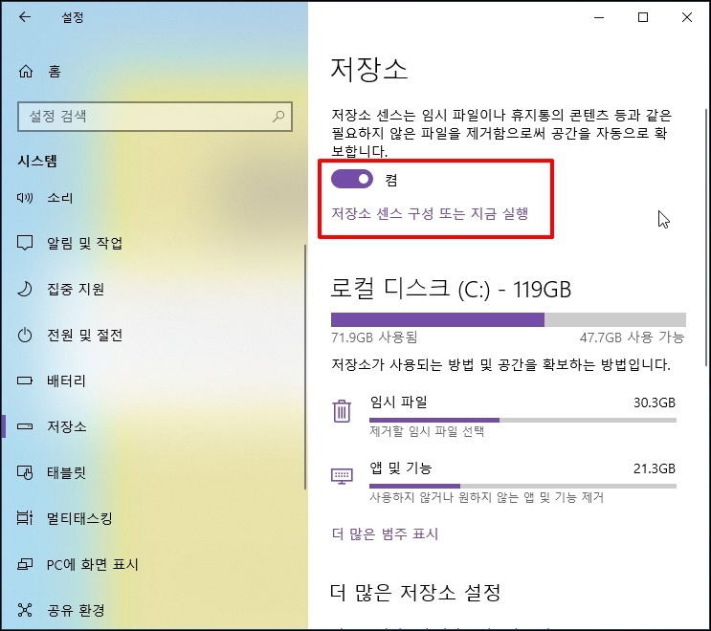Open 태블릿 settings page

point(153,472)
